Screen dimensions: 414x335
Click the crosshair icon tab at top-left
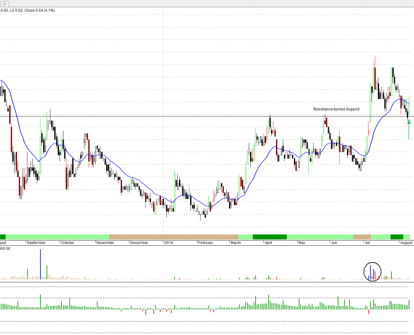pos(5,3)
